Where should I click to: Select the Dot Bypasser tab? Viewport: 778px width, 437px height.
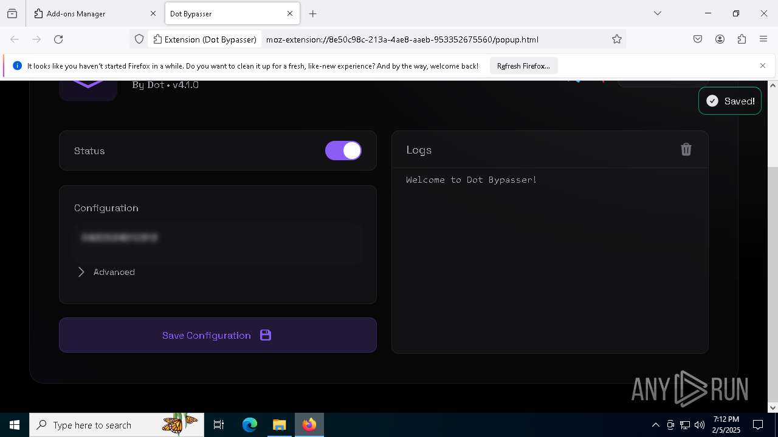(x=225, y=13)
